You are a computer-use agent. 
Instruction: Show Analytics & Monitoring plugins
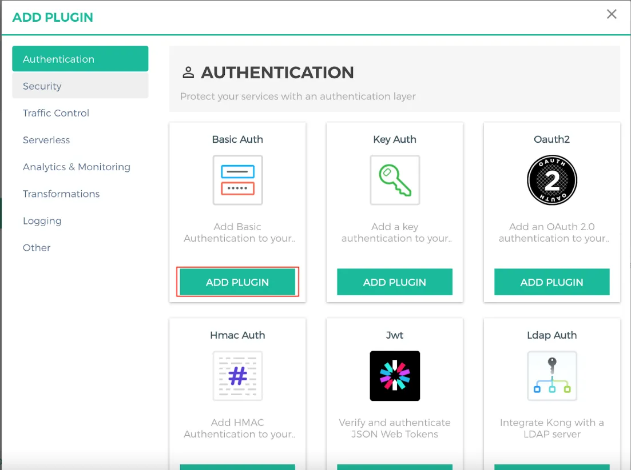80,167
